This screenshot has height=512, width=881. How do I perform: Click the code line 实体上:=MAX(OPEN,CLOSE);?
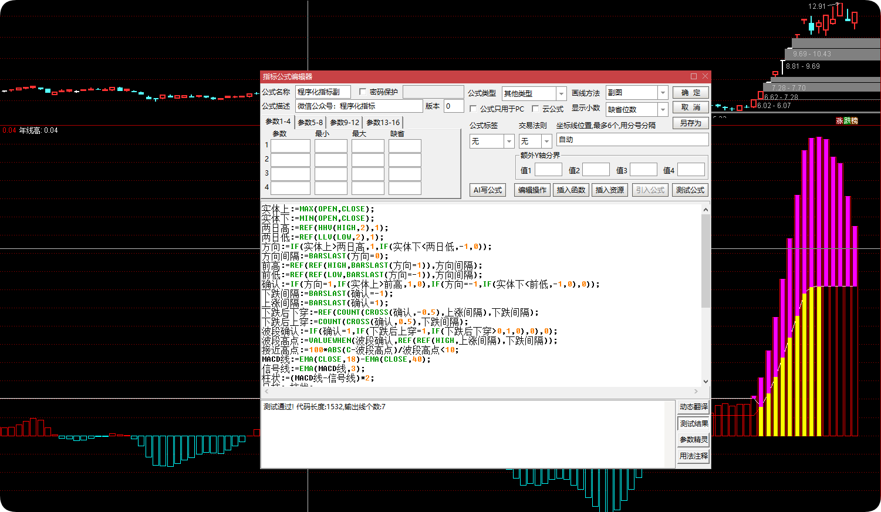[x=318, y=209]
